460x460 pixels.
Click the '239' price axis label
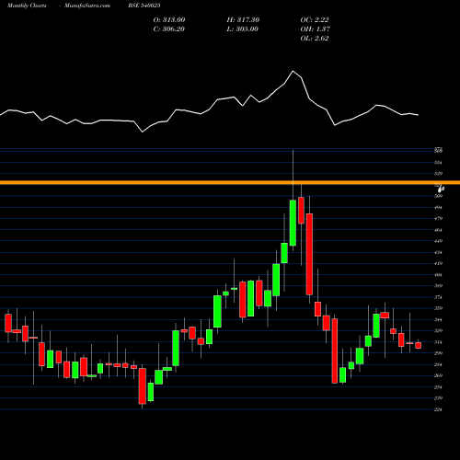coord(438,398)
